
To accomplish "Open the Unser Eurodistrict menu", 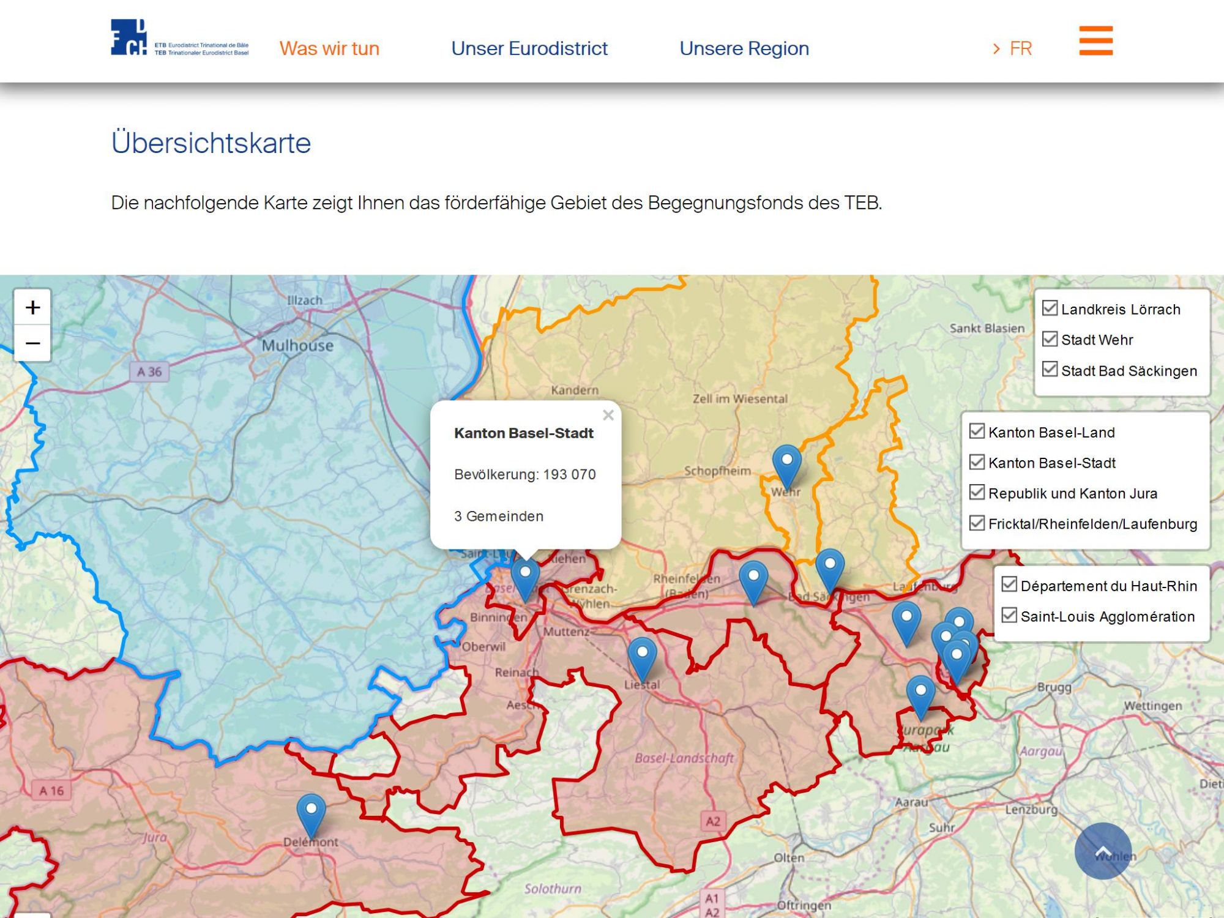I will click(x=529, y=48).
